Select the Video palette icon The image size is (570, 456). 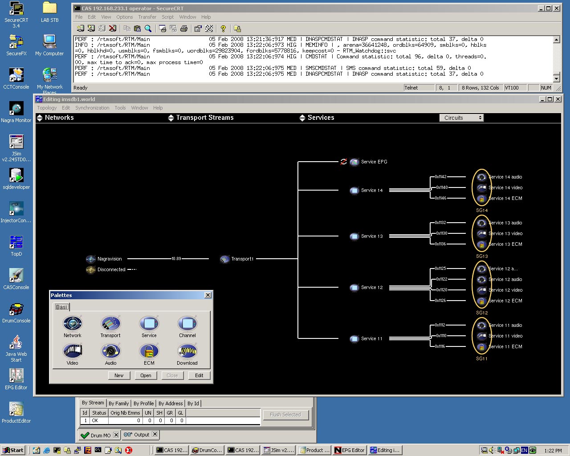point(73,351)
